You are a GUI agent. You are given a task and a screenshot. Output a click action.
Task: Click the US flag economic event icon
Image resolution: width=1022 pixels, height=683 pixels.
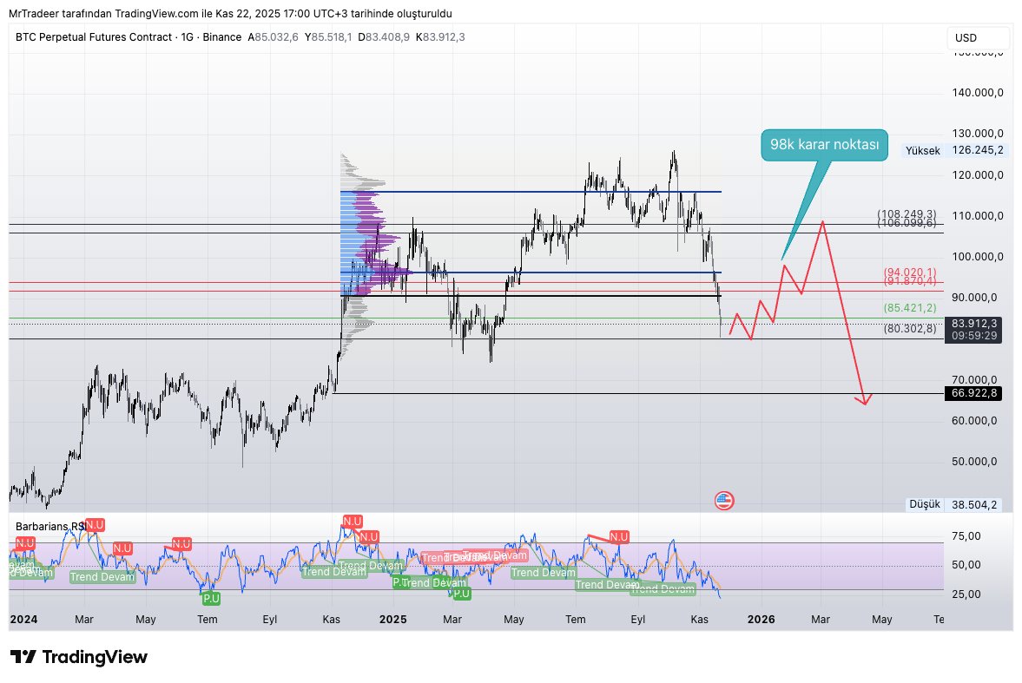click(724, 501)
